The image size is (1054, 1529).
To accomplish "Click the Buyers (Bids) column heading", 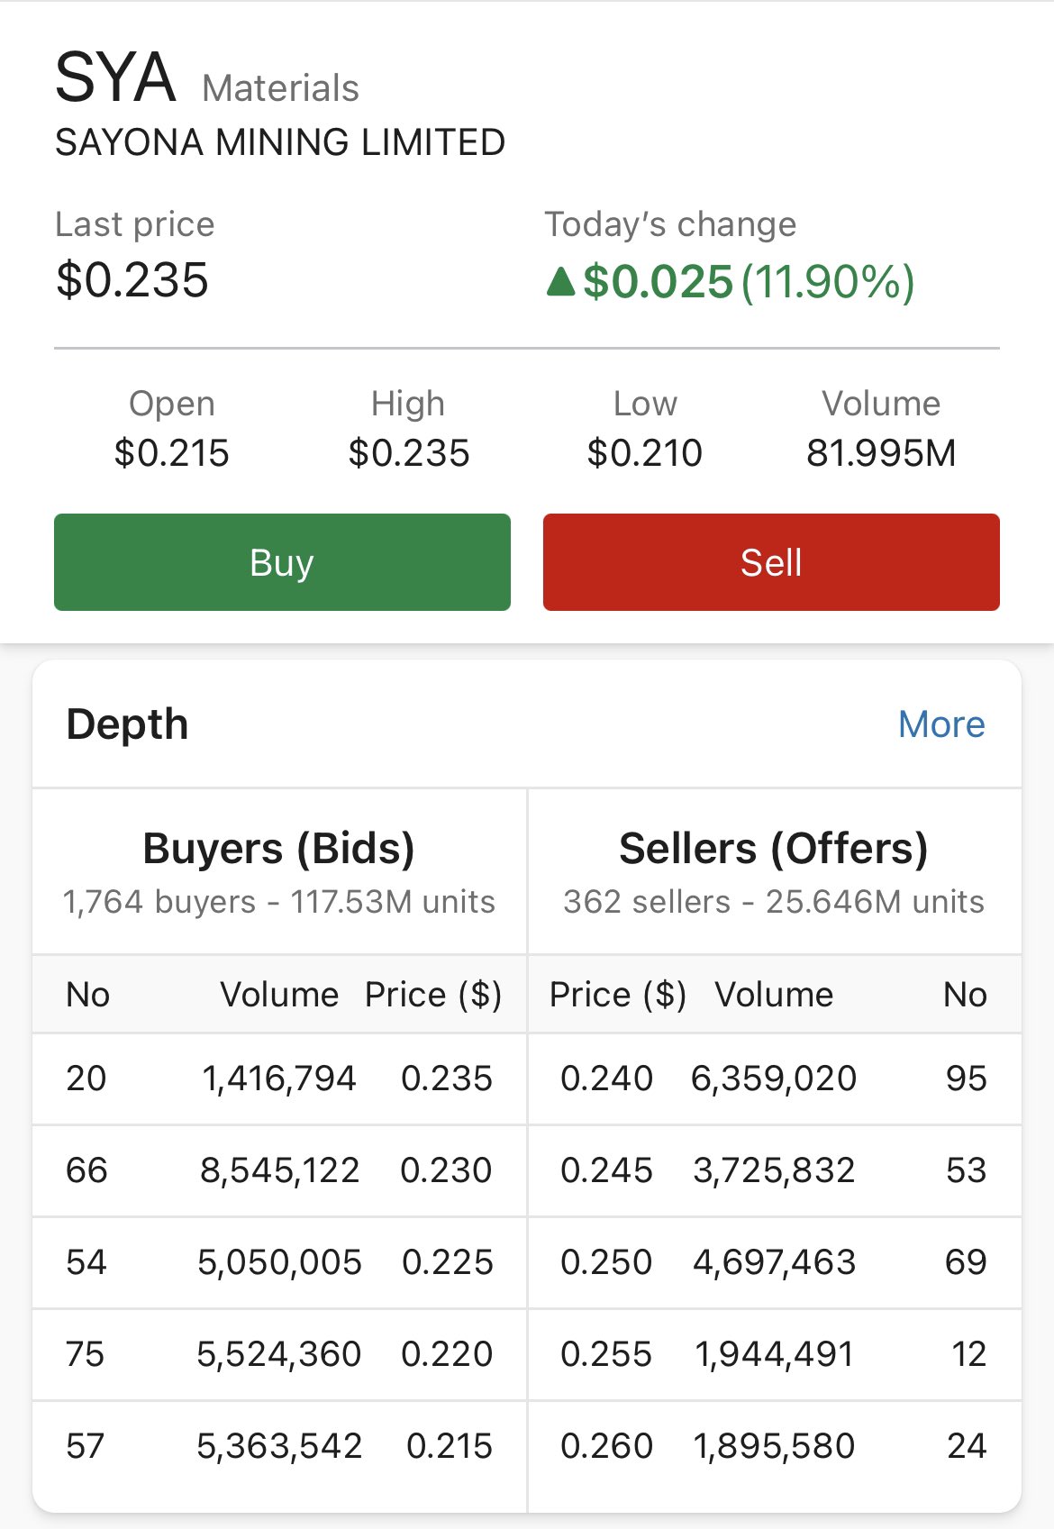I will point(278,849).
